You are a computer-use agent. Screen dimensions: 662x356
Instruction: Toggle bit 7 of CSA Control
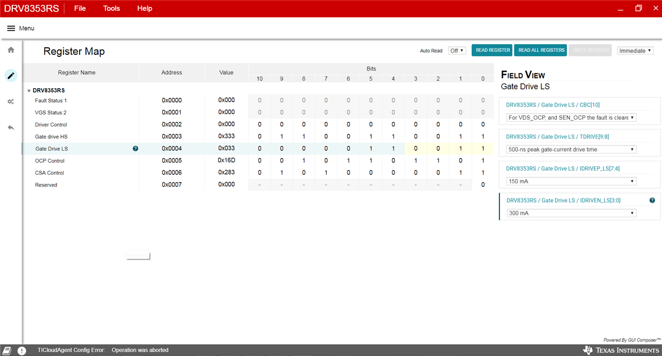[x=326, y=173]
